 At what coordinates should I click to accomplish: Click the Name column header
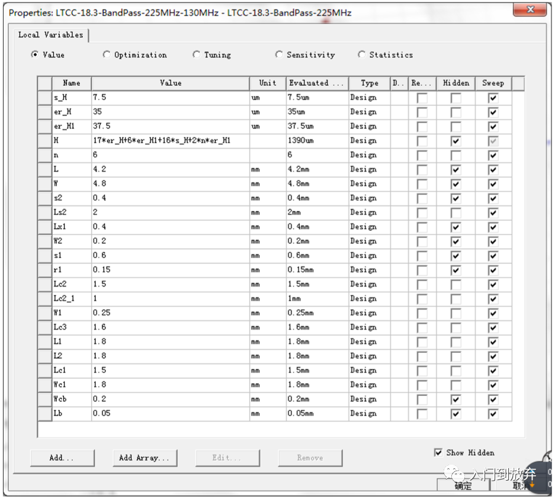point(71,83)
